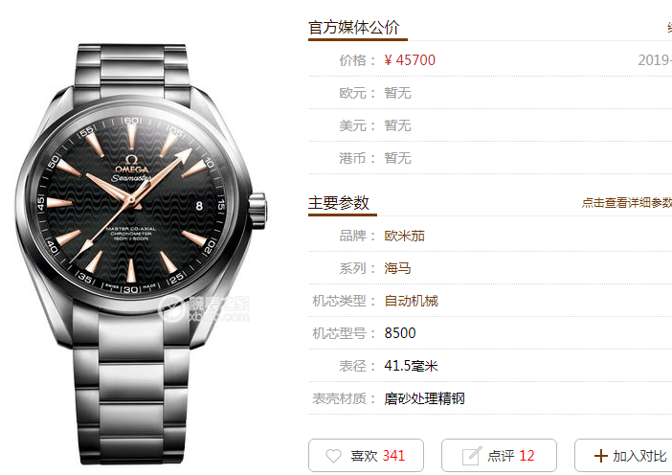Image resolution: width=672 pixels, height=475 pixels.
Task: Click the 点评 12 button
Action: 500,455
